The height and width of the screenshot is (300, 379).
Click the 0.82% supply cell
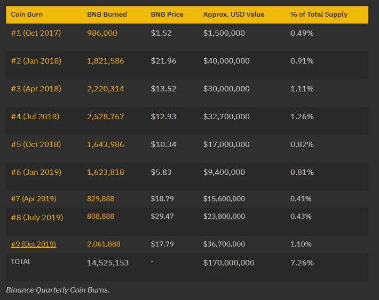click(302, 144)
